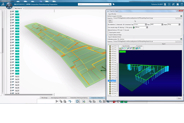Click the Step value stepper arrows

click(x=162, y=25)
